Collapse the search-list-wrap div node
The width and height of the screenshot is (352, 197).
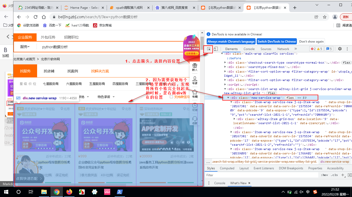point(226,89)
